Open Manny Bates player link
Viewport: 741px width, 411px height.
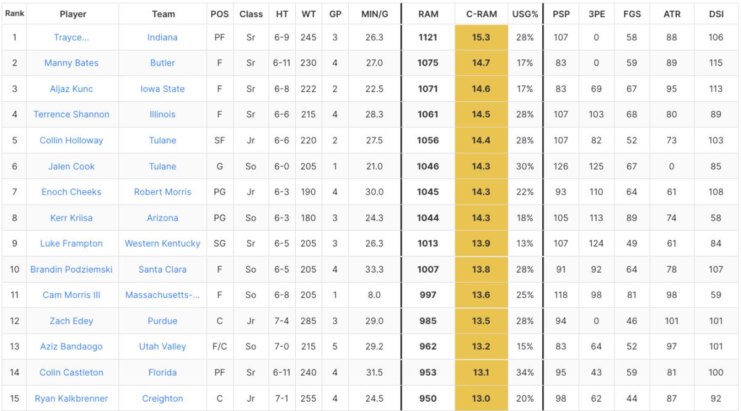click(x=71, y=63)
